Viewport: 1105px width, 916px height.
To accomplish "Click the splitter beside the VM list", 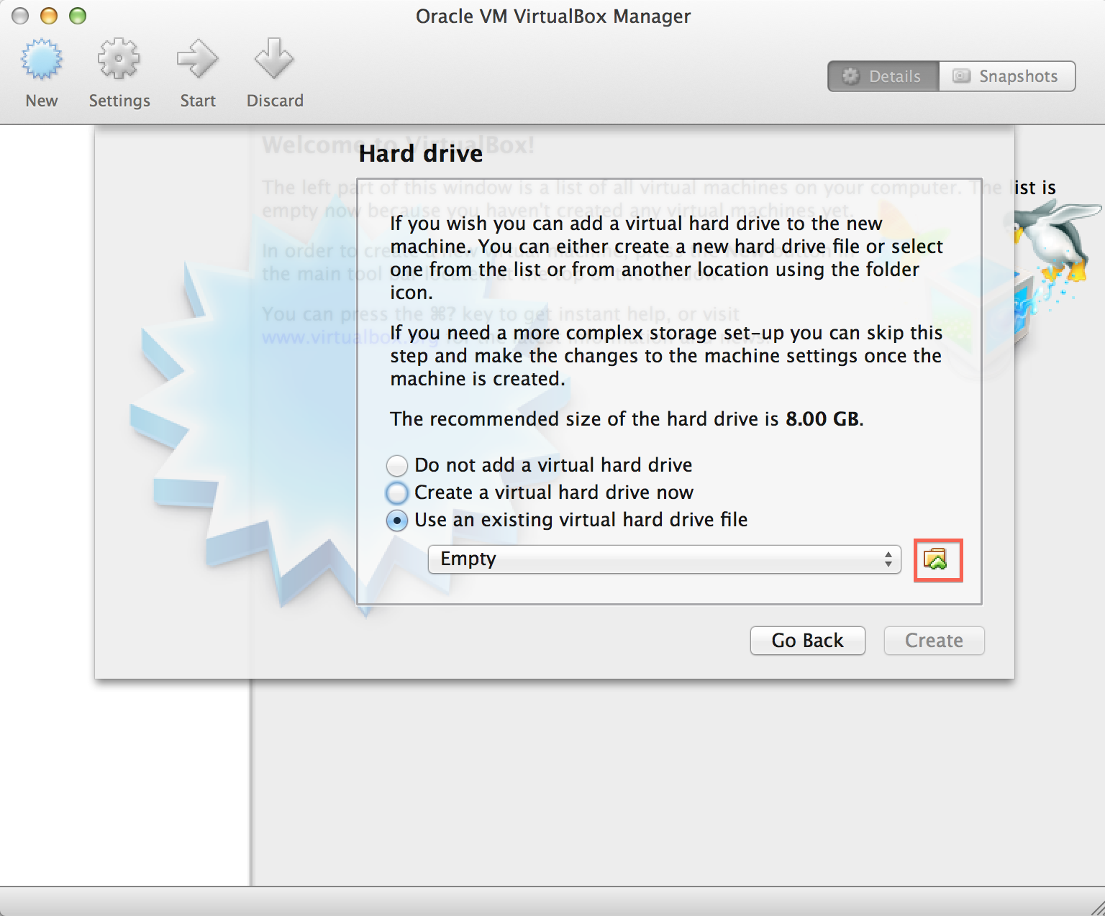I will [250, 784].
